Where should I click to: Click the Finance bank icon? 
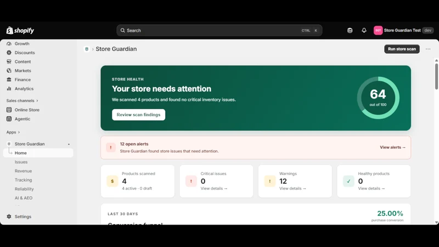tap(9, 80)
